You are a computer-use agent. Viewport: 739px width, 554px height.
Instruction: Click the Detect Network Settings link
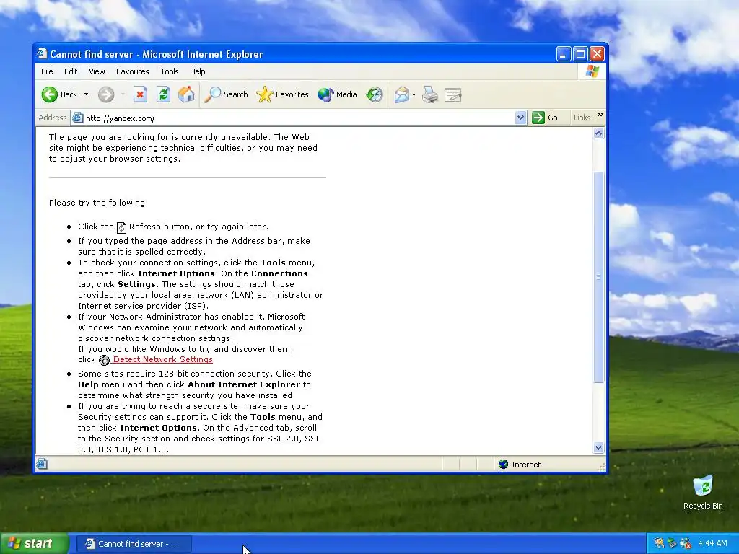click(163, 359)
